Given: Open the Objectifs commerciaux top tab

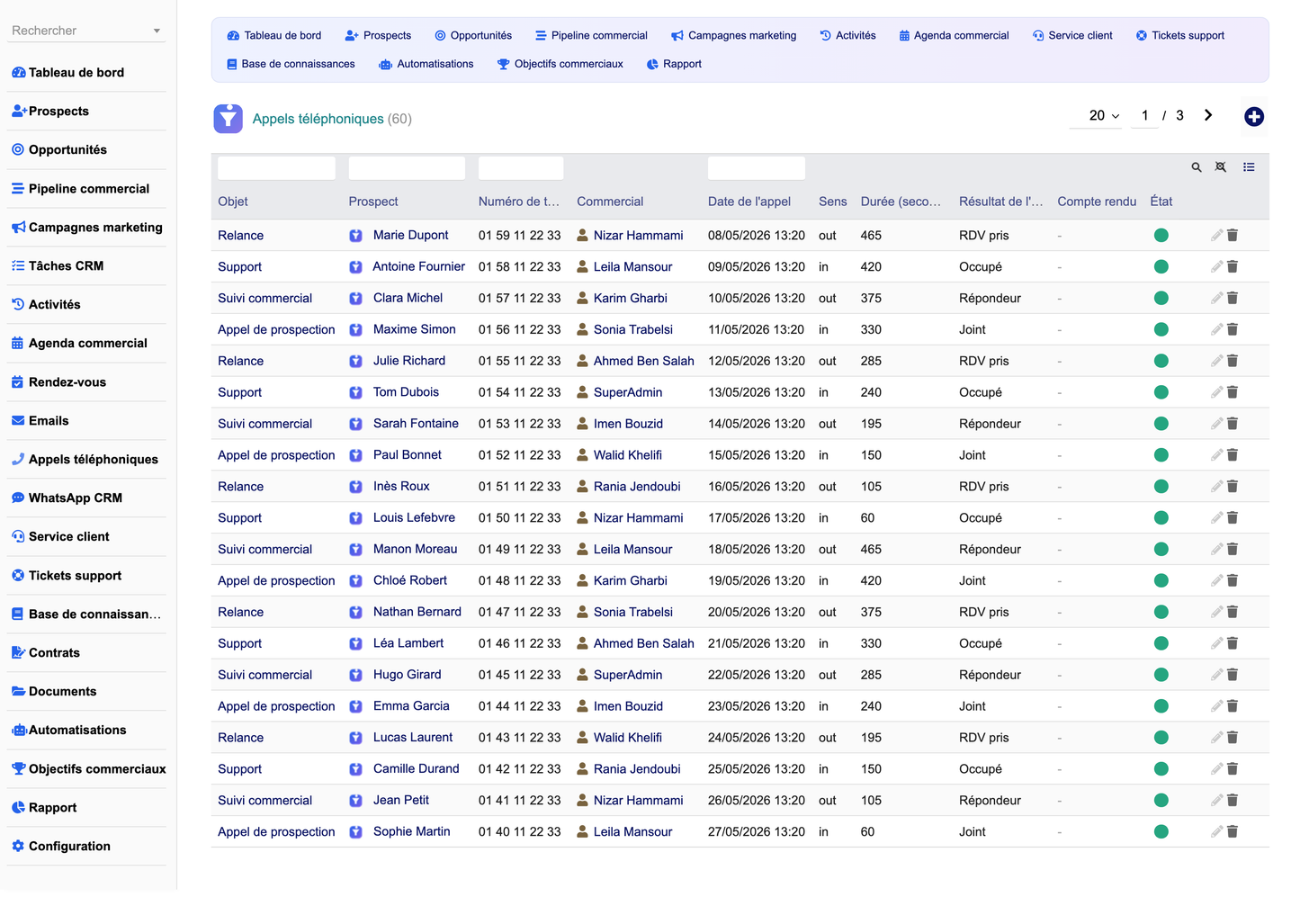Looking at the screenshot, I should (x=560, y=65).
